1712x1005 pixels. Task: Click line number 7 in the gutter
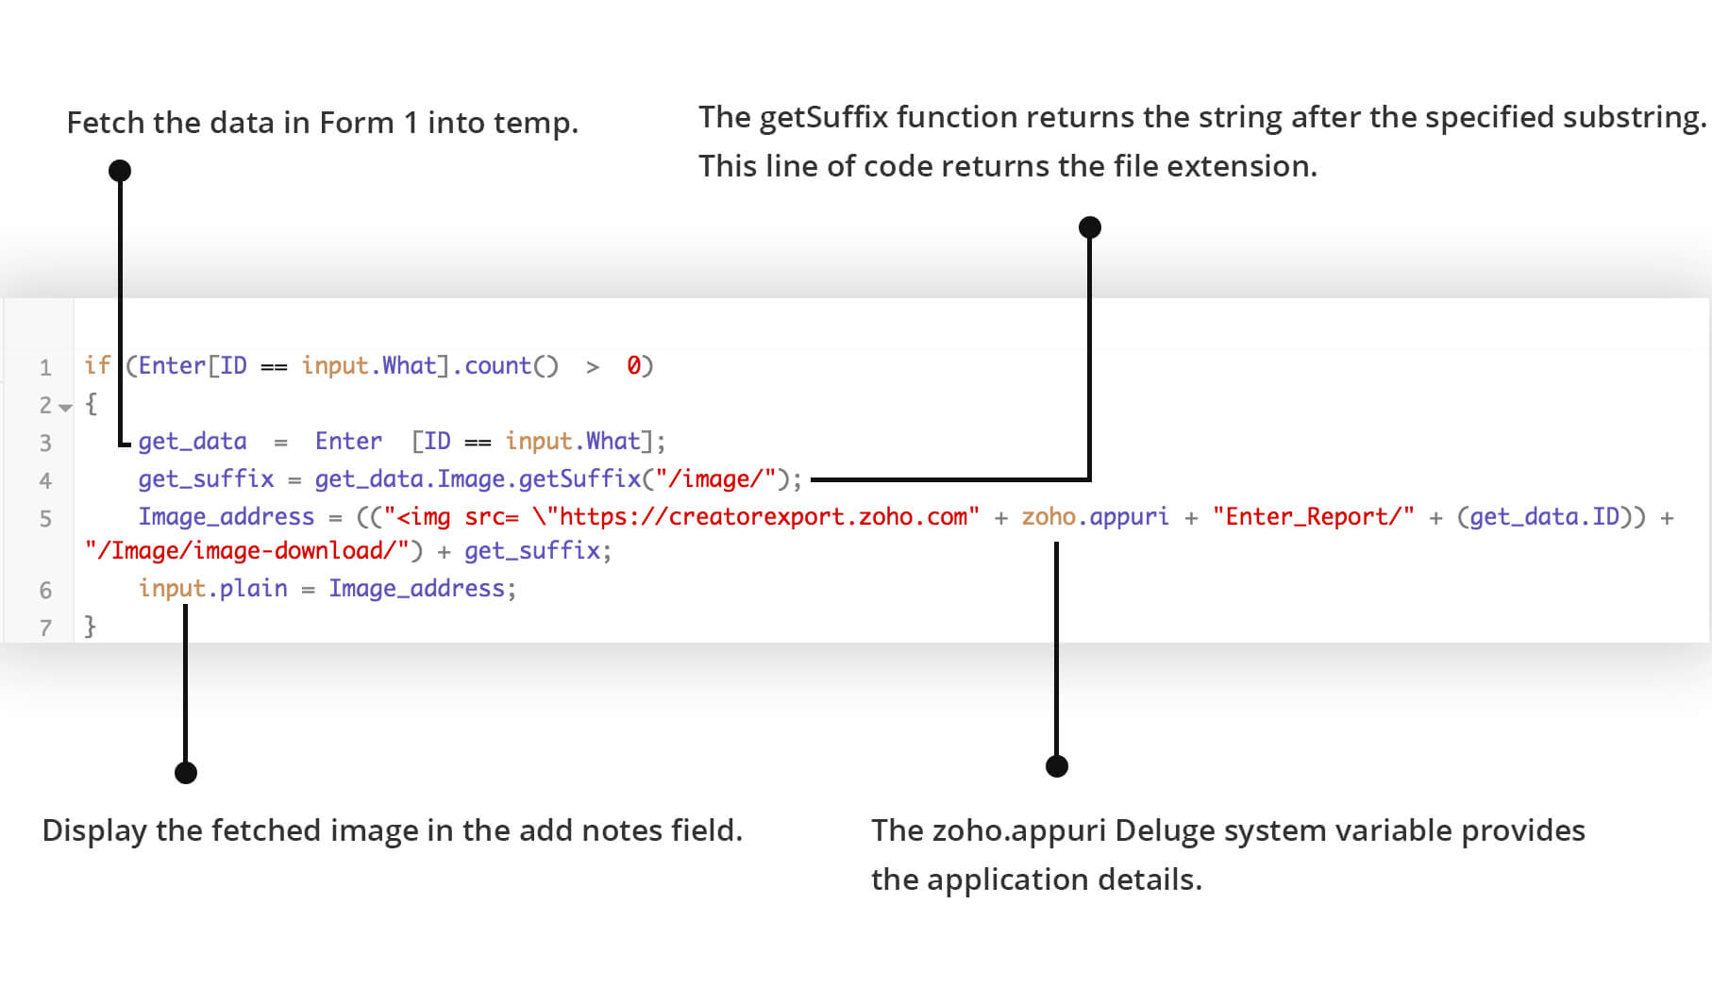point(45,628)
